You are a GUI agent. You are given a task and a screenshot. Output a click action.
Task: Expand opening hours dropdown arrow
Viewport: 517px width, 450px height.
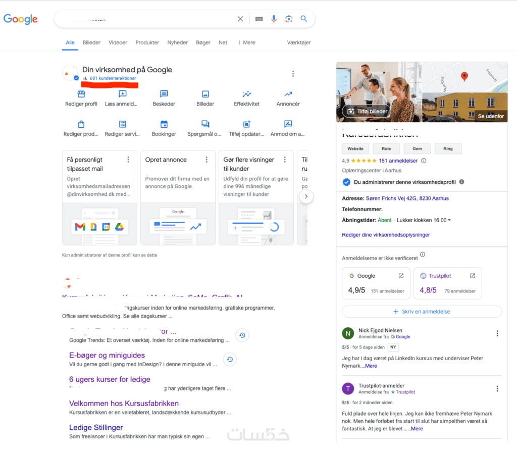tap(449, 220)
